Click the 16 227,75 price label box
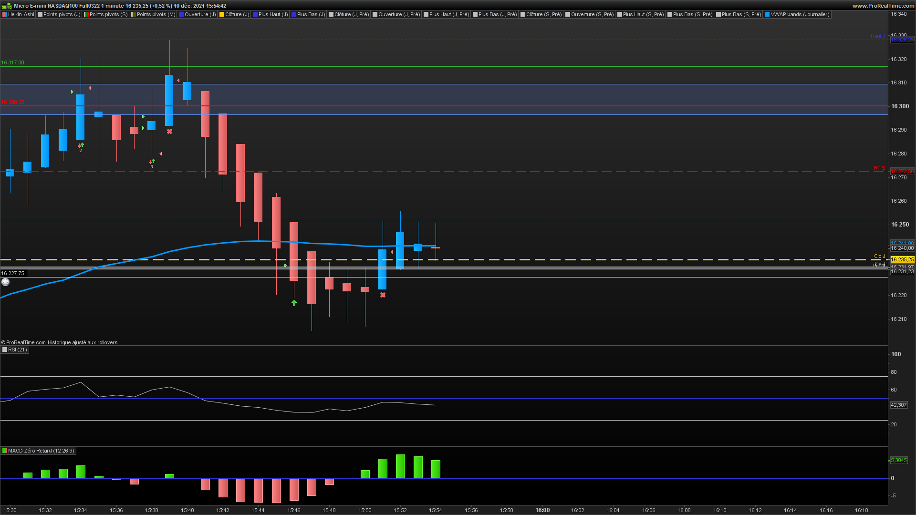Image resolution: width=916 pixels, height=515 pixels. tap(13, 273)
